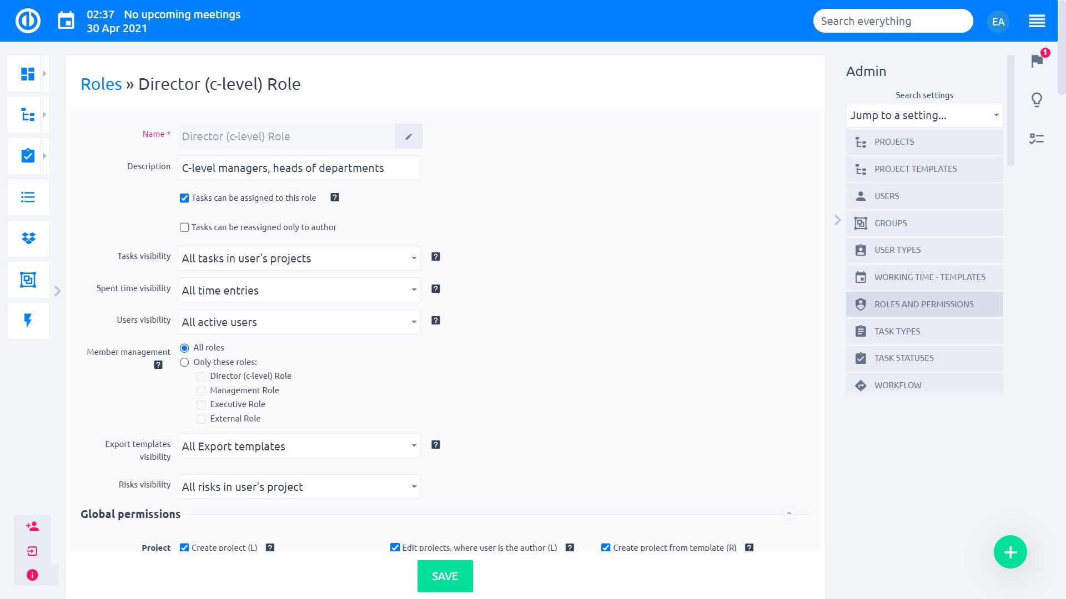Select the Only these roles radio option

point(184,362)
